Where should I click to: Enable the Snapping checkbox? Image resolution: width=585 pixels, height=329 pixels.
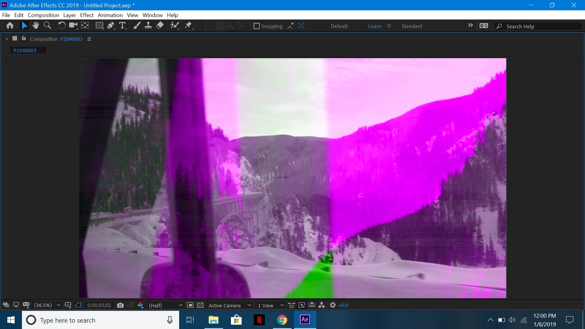pyautogui.click(x=257, y=26)
